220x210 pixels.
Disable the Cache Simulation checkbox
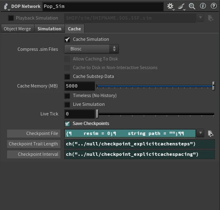pyautogui.click(x=67, y=40)
